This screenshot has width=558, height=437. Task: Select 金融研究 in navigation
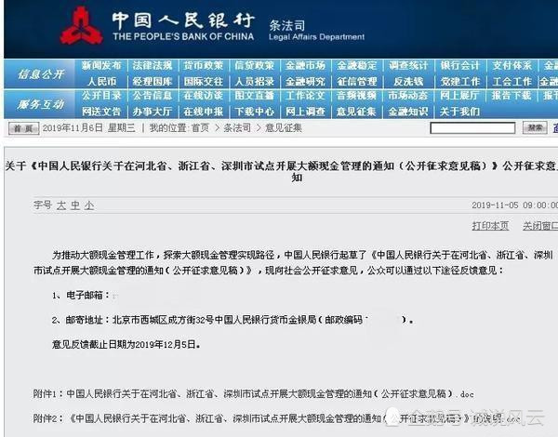[x=305, y=82]
